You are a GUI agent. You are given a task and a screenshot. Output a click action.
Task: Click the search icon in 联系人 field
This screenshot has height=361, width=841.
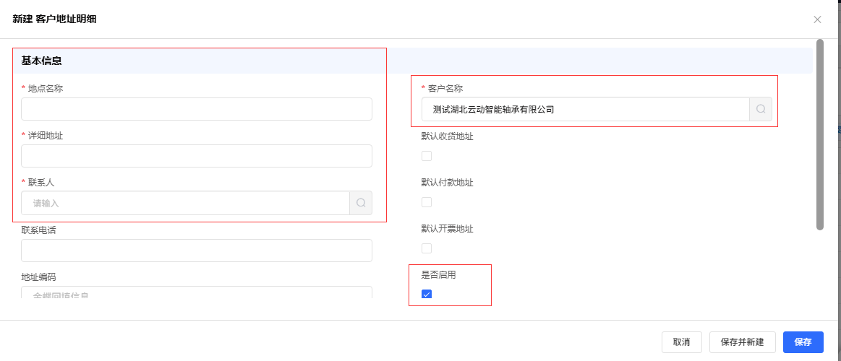pyautogui.click(x=361, y=203)
